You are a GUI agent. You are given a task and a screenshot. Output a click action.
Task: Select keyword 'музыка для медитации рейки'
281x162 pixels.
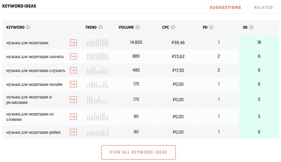pyautogui.click(x=33, y=132)
